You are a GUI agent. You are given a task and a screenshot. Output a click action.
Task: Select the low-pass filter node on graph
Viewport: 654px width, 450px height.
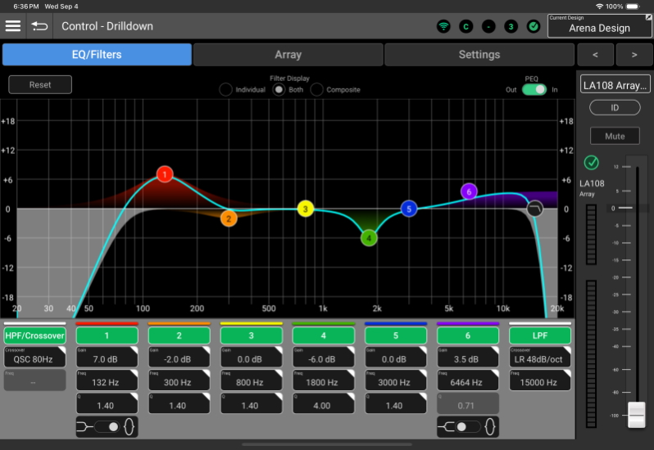[534, 209]
